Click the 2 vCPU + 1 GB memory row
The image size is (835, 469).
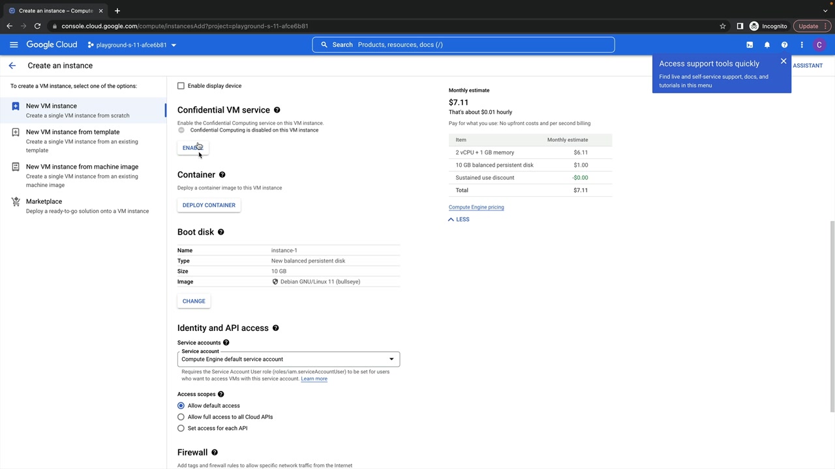530,152
